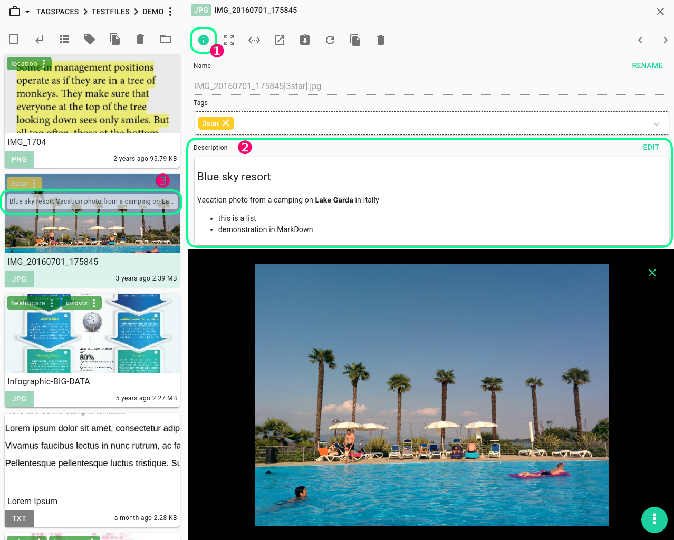Open the Lorem Ipsum text preview
674x540 pixels.
[92, 452]
